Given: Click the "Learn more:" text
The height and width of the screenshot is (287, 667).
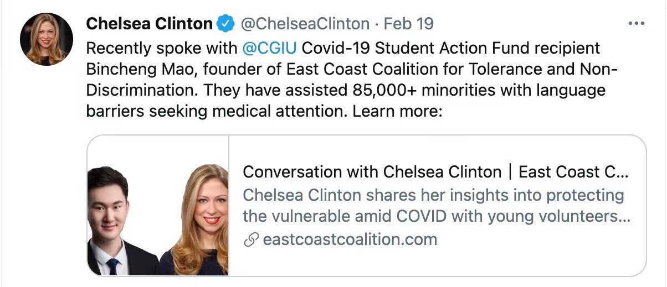Looking at the screenshot, I should click(x=397, y=111).
